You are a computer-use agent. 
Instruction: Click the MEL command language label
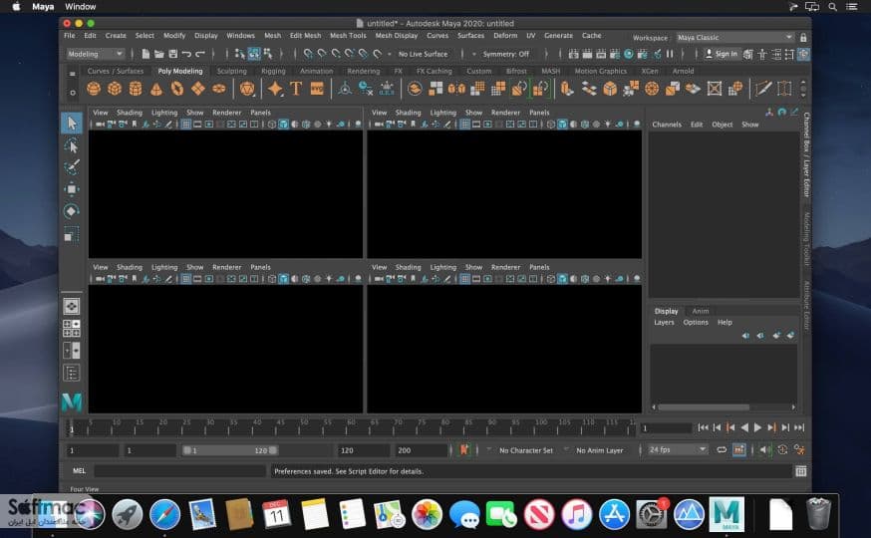coord(79,471)
